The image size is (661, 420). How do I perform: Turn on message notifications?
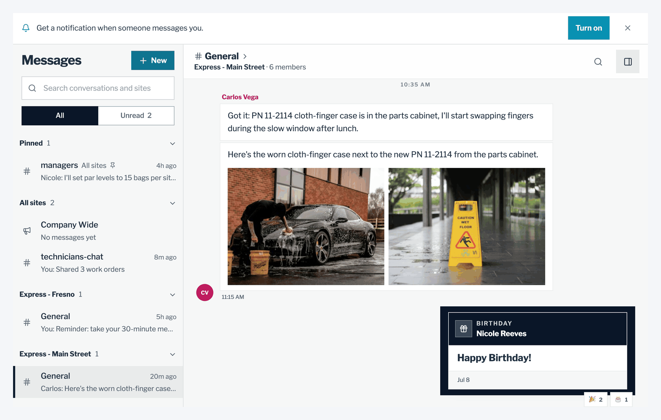pyautogui.click(x=589, y=28)
